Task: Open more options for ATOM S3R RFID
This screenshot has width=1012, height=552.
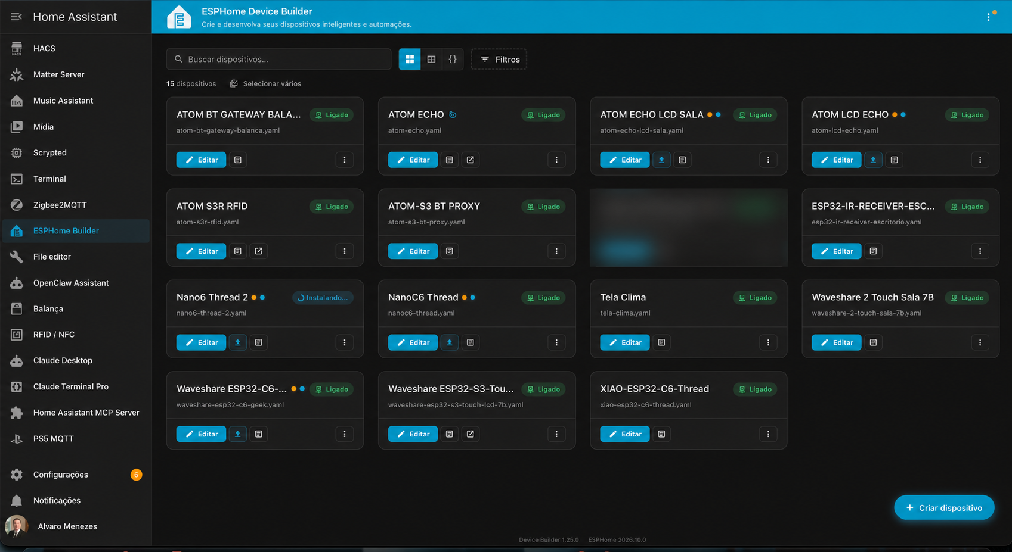Action: coord(345,251)
